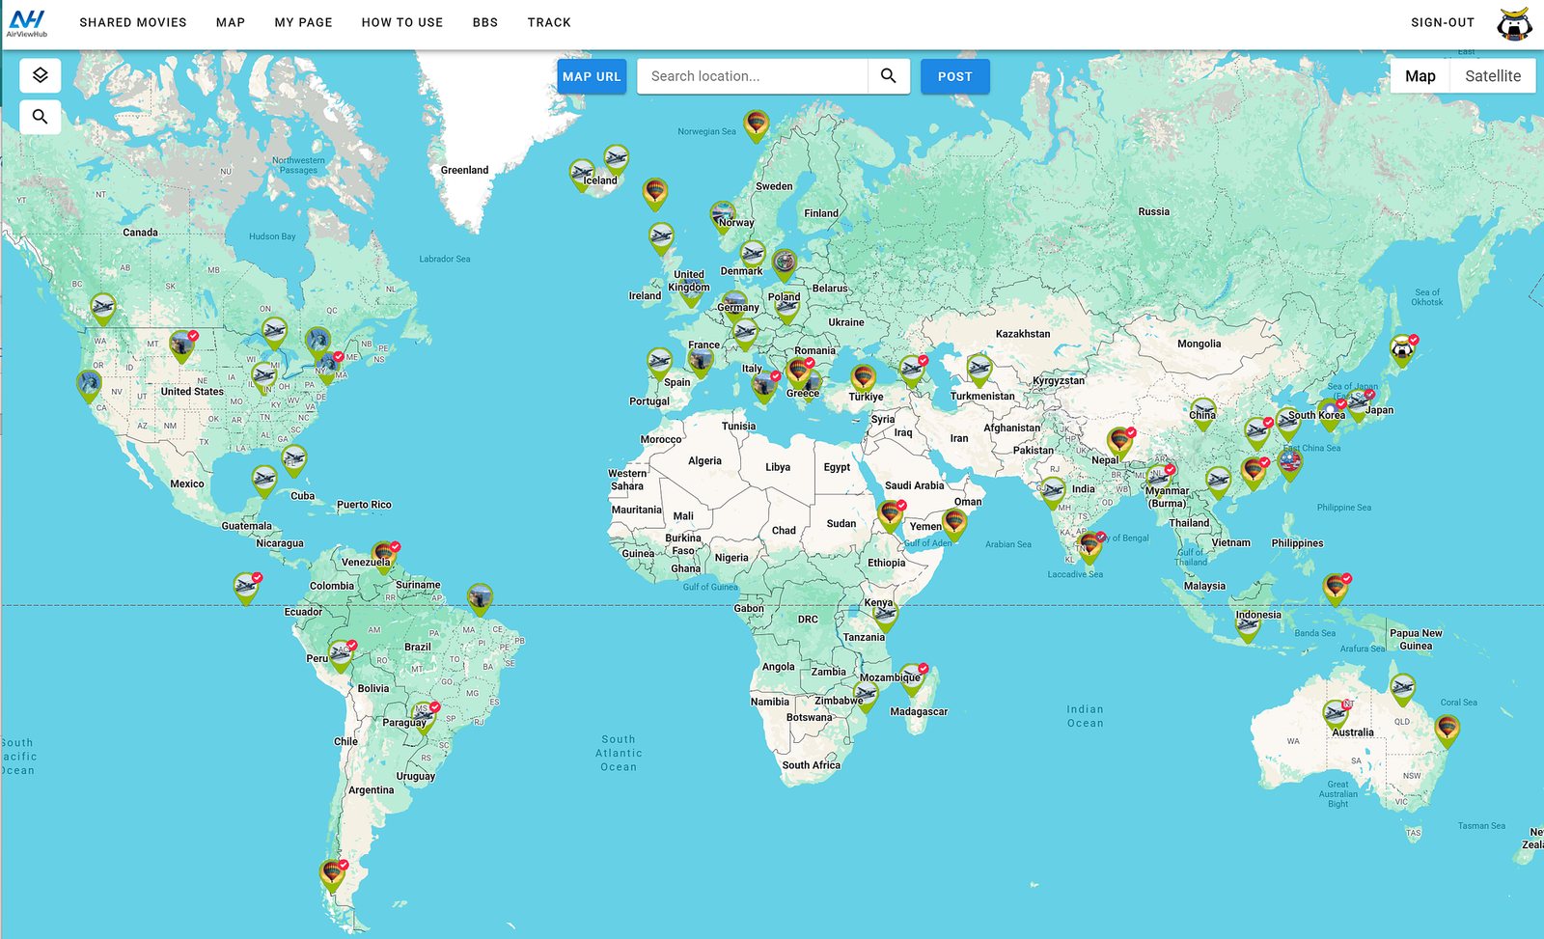
Task: Select the airplane marker over Cuba
Action: 293,460
